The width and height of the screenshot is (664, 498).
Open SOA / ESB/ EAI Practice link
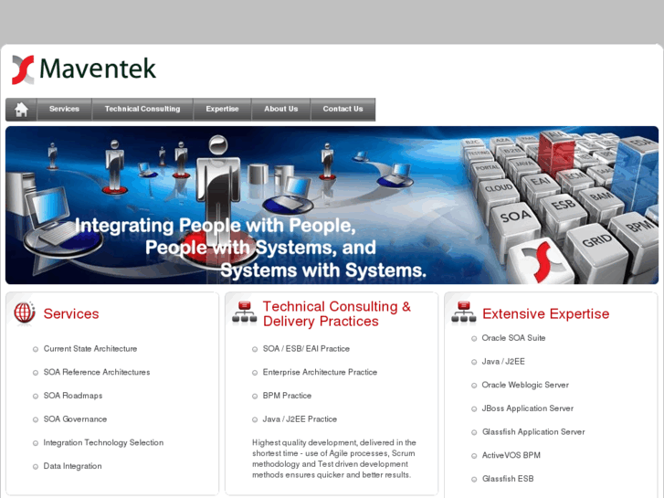(x=306, y=349)
